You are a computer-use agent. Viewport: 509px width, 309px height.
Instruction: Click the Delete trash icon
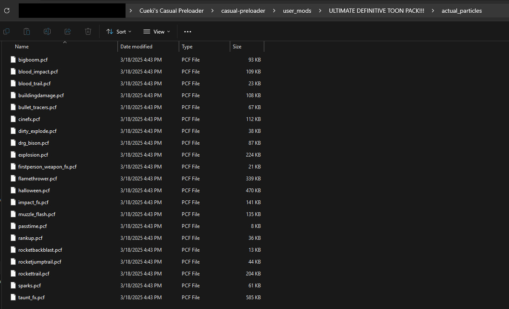tap(88, 31)
